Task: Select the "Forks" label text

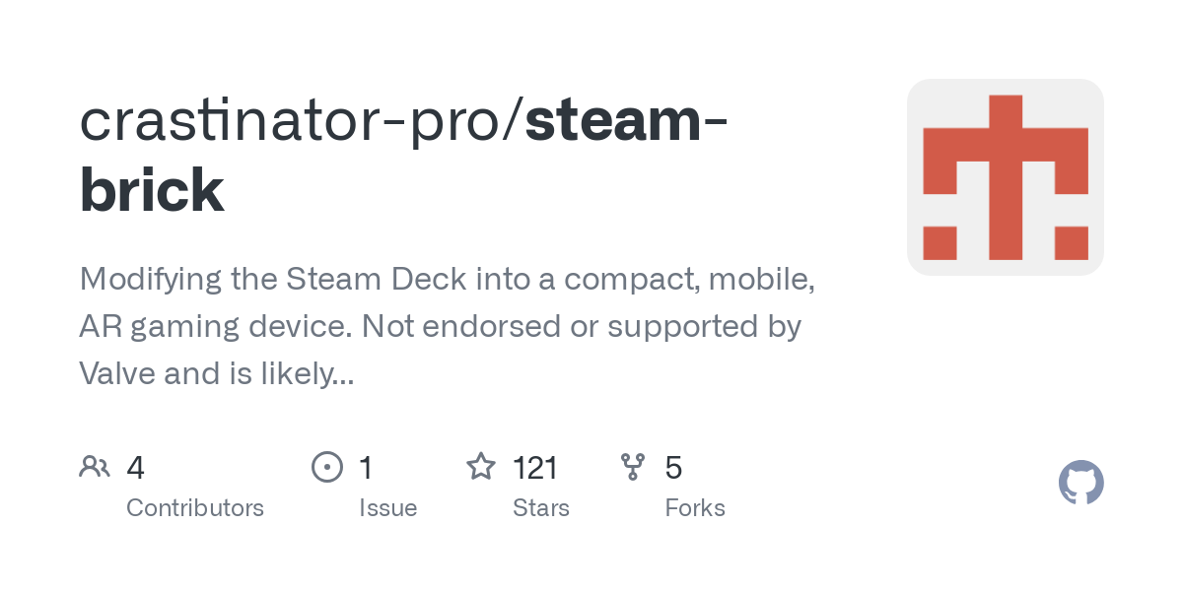Action: click(x=695, y=508)
